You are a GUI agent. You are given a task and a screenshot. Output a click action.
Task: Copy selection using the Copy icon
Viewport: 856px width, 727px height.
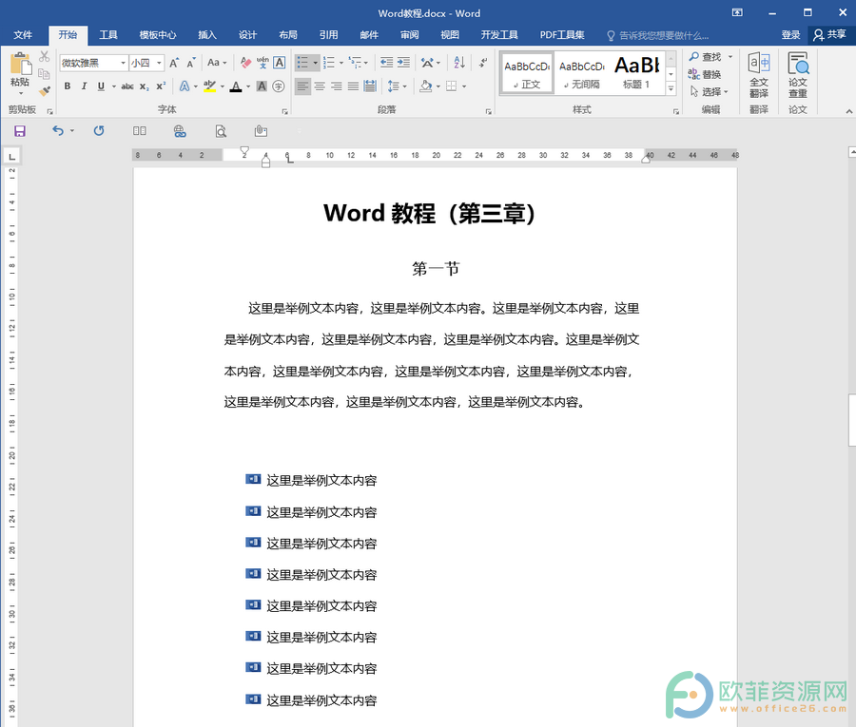44,73
